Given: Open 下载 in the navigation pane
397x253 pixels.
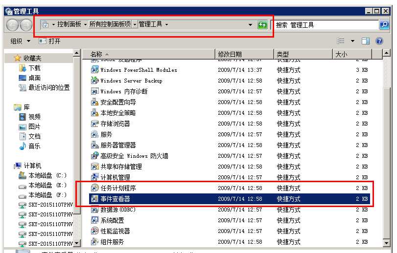Looking at the screenshot, I should (x=30, y=68).
